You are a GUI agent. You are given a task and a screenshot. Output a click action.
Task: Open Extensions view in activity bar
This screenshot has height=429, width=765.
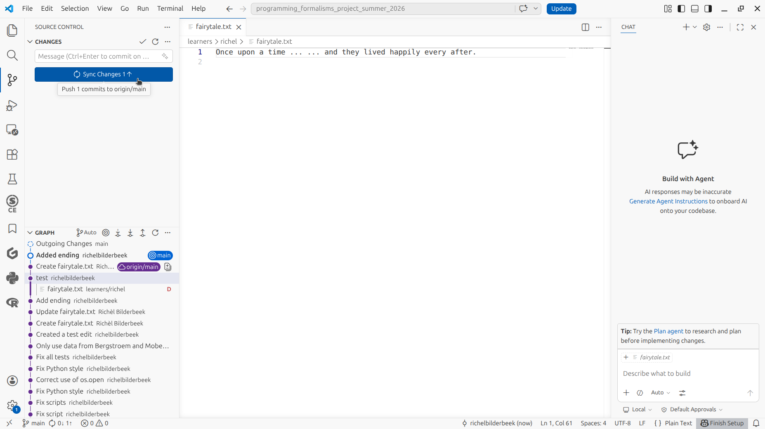[12, 154]
